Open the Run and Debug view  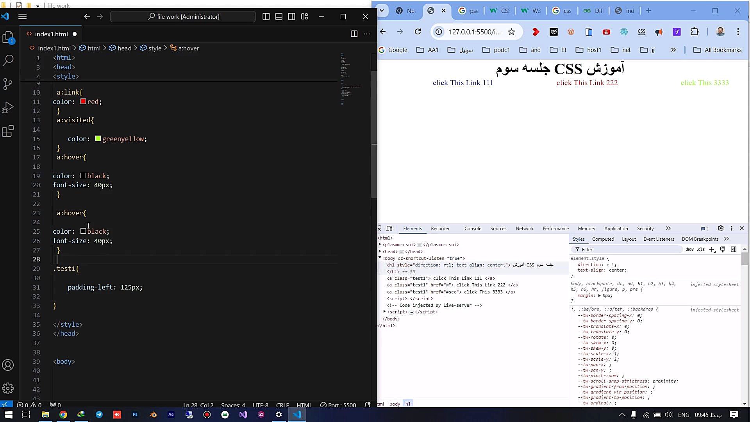[x=8, y=107]
